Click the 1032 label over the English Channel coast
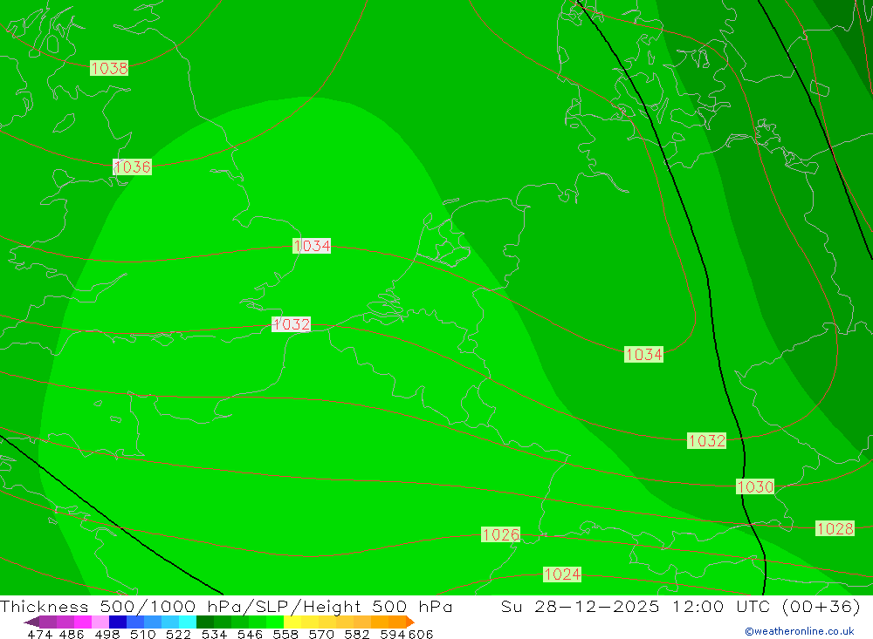 pyautogui.click(x=292, y=324)
